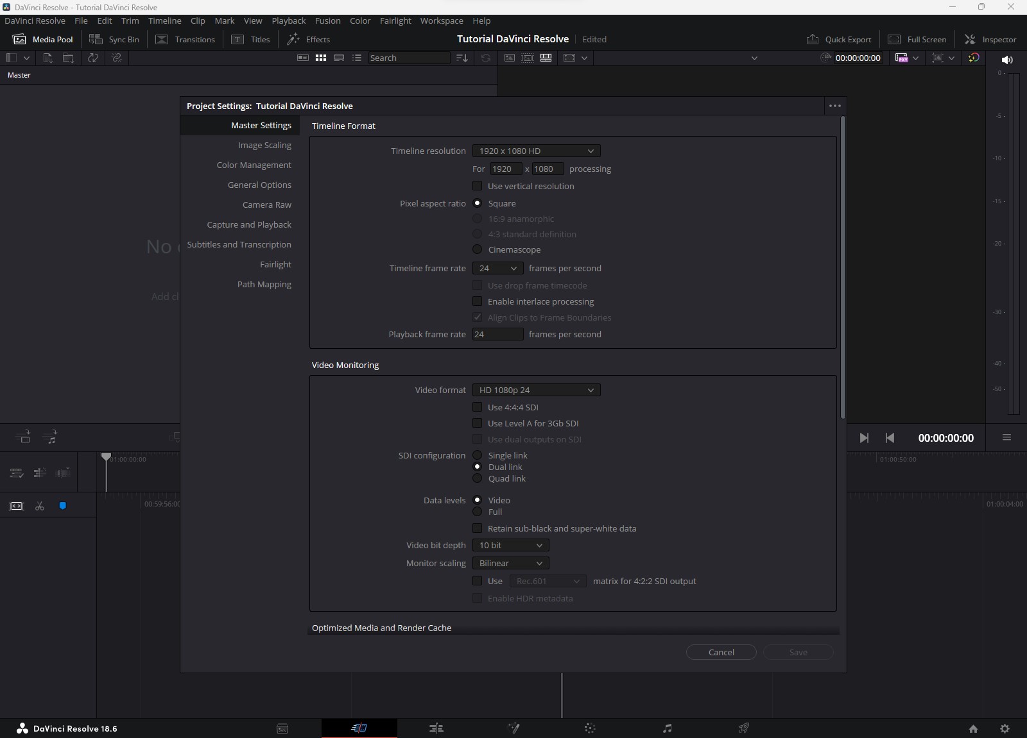1027x738 pixels.
Task: Open the Workspace menu
Action: (x=442, y=21)
